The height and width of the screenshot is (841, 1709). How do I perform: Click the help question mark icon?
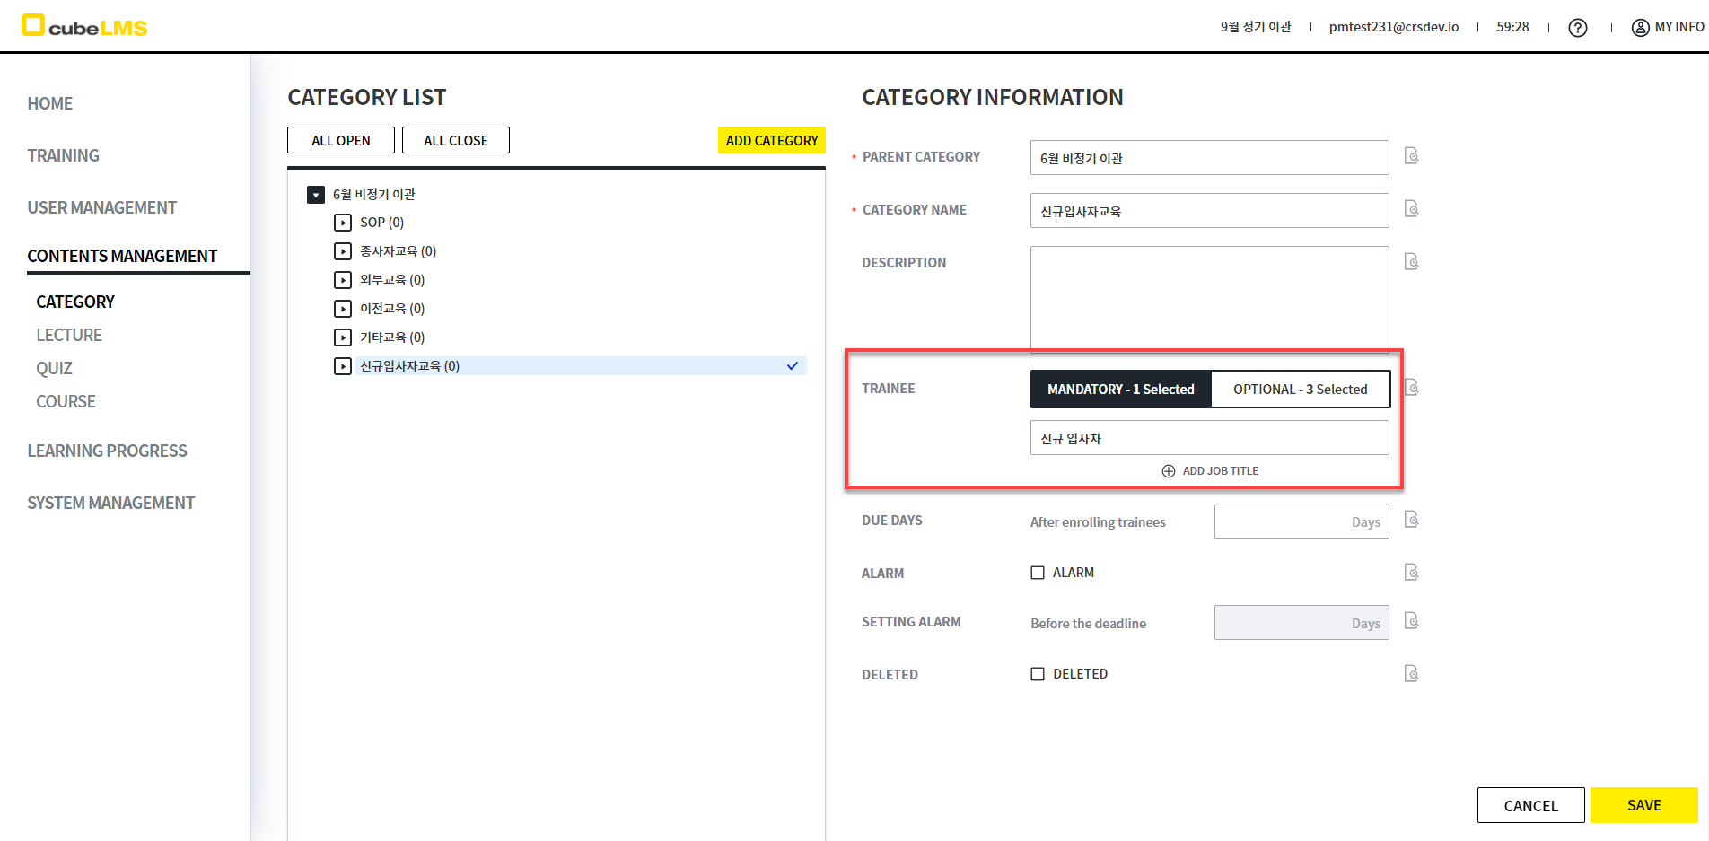coord(1577,28)
